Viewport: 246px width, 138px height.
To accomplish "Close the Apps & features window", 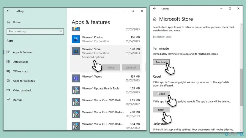I will pyautogui.click(x=142, y=11).
